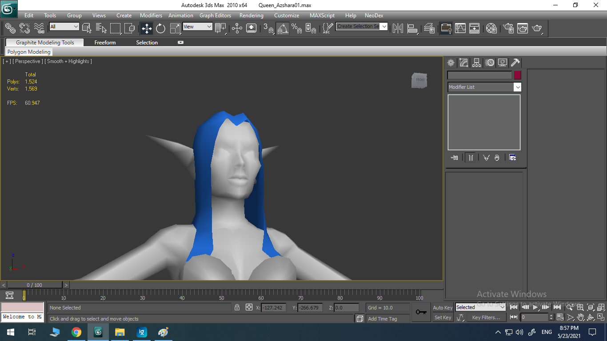
Task: Activate Bind to Space Warp tool
Action: coord(39,28)
